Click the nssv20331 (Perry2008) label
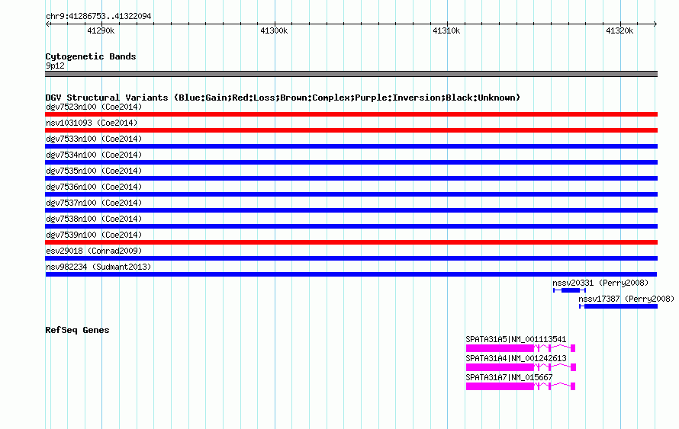Screen dimensions: 679x429 click(600, 283)
